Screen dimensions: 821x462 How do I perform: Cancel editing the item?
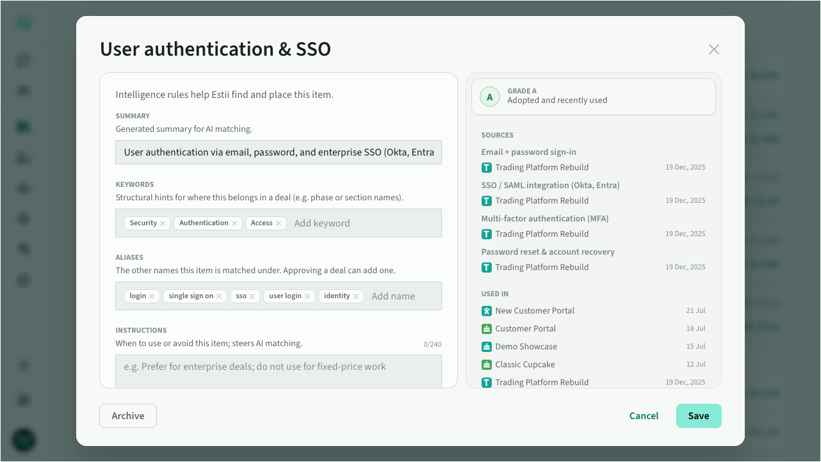tap(644, 416)
